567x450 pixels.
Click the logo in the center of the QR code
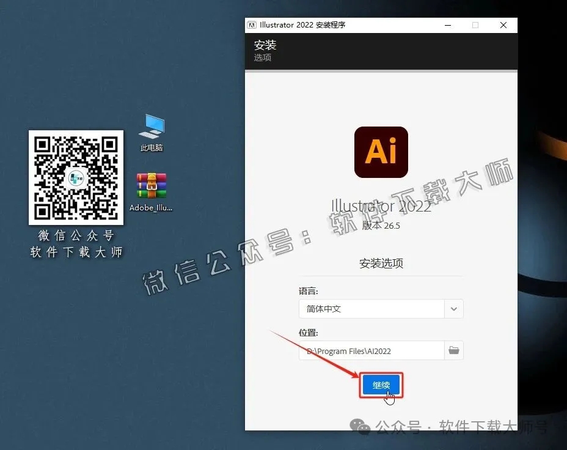tap(76, 177)
